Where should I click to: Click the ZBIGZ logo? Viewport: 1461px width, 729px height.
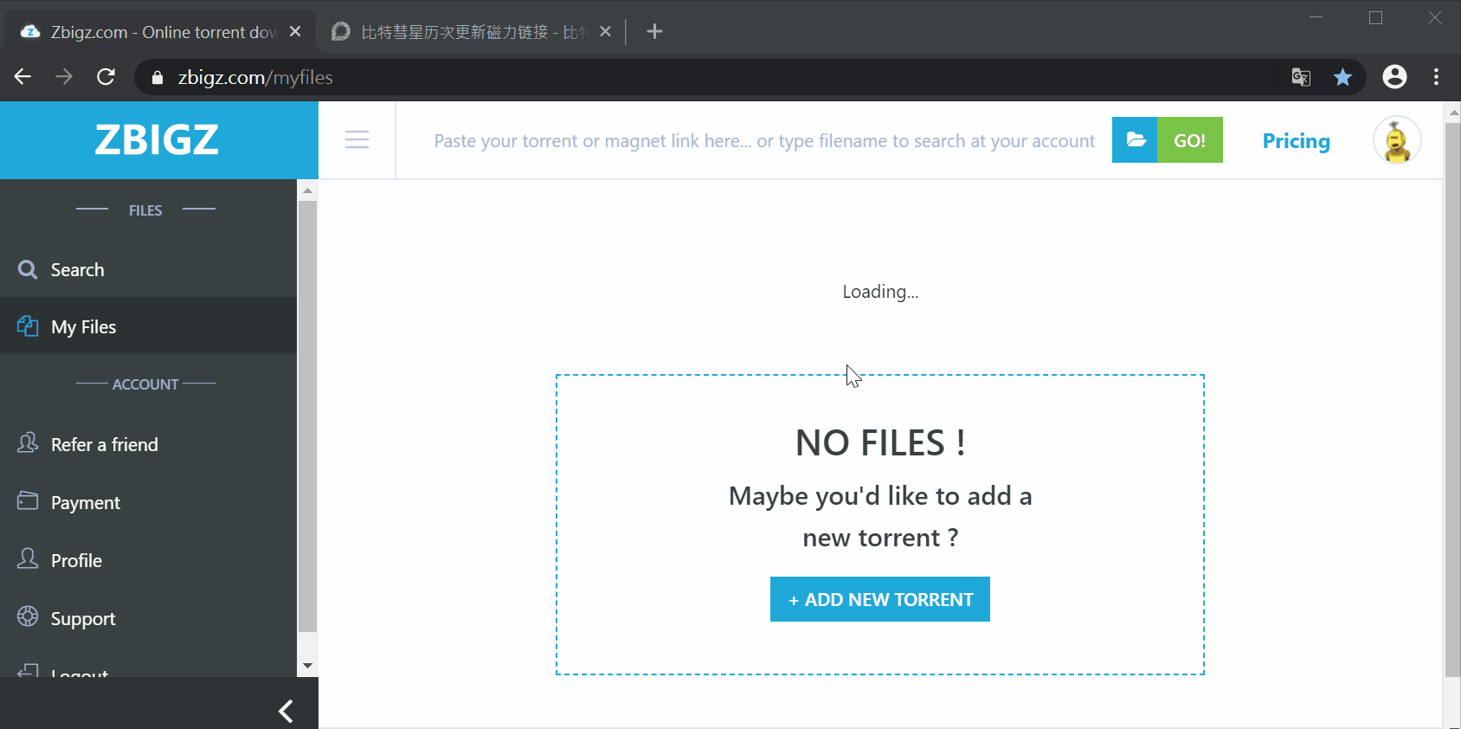coord(157,139)
